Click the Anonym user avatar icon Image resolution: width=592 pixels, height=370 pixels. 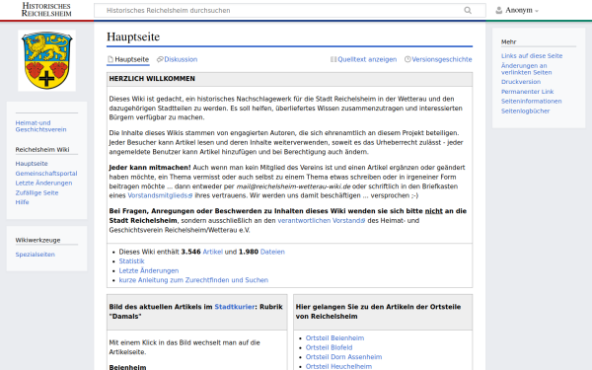coord(498,10)
